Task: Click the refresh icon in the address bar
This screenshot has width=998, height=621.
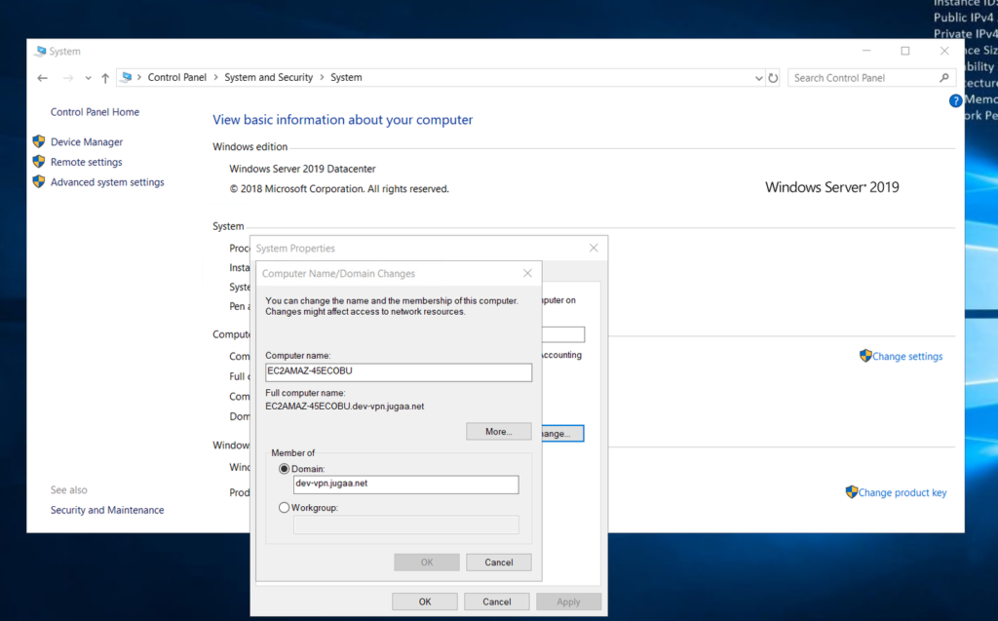Action: tap(773, 77)
